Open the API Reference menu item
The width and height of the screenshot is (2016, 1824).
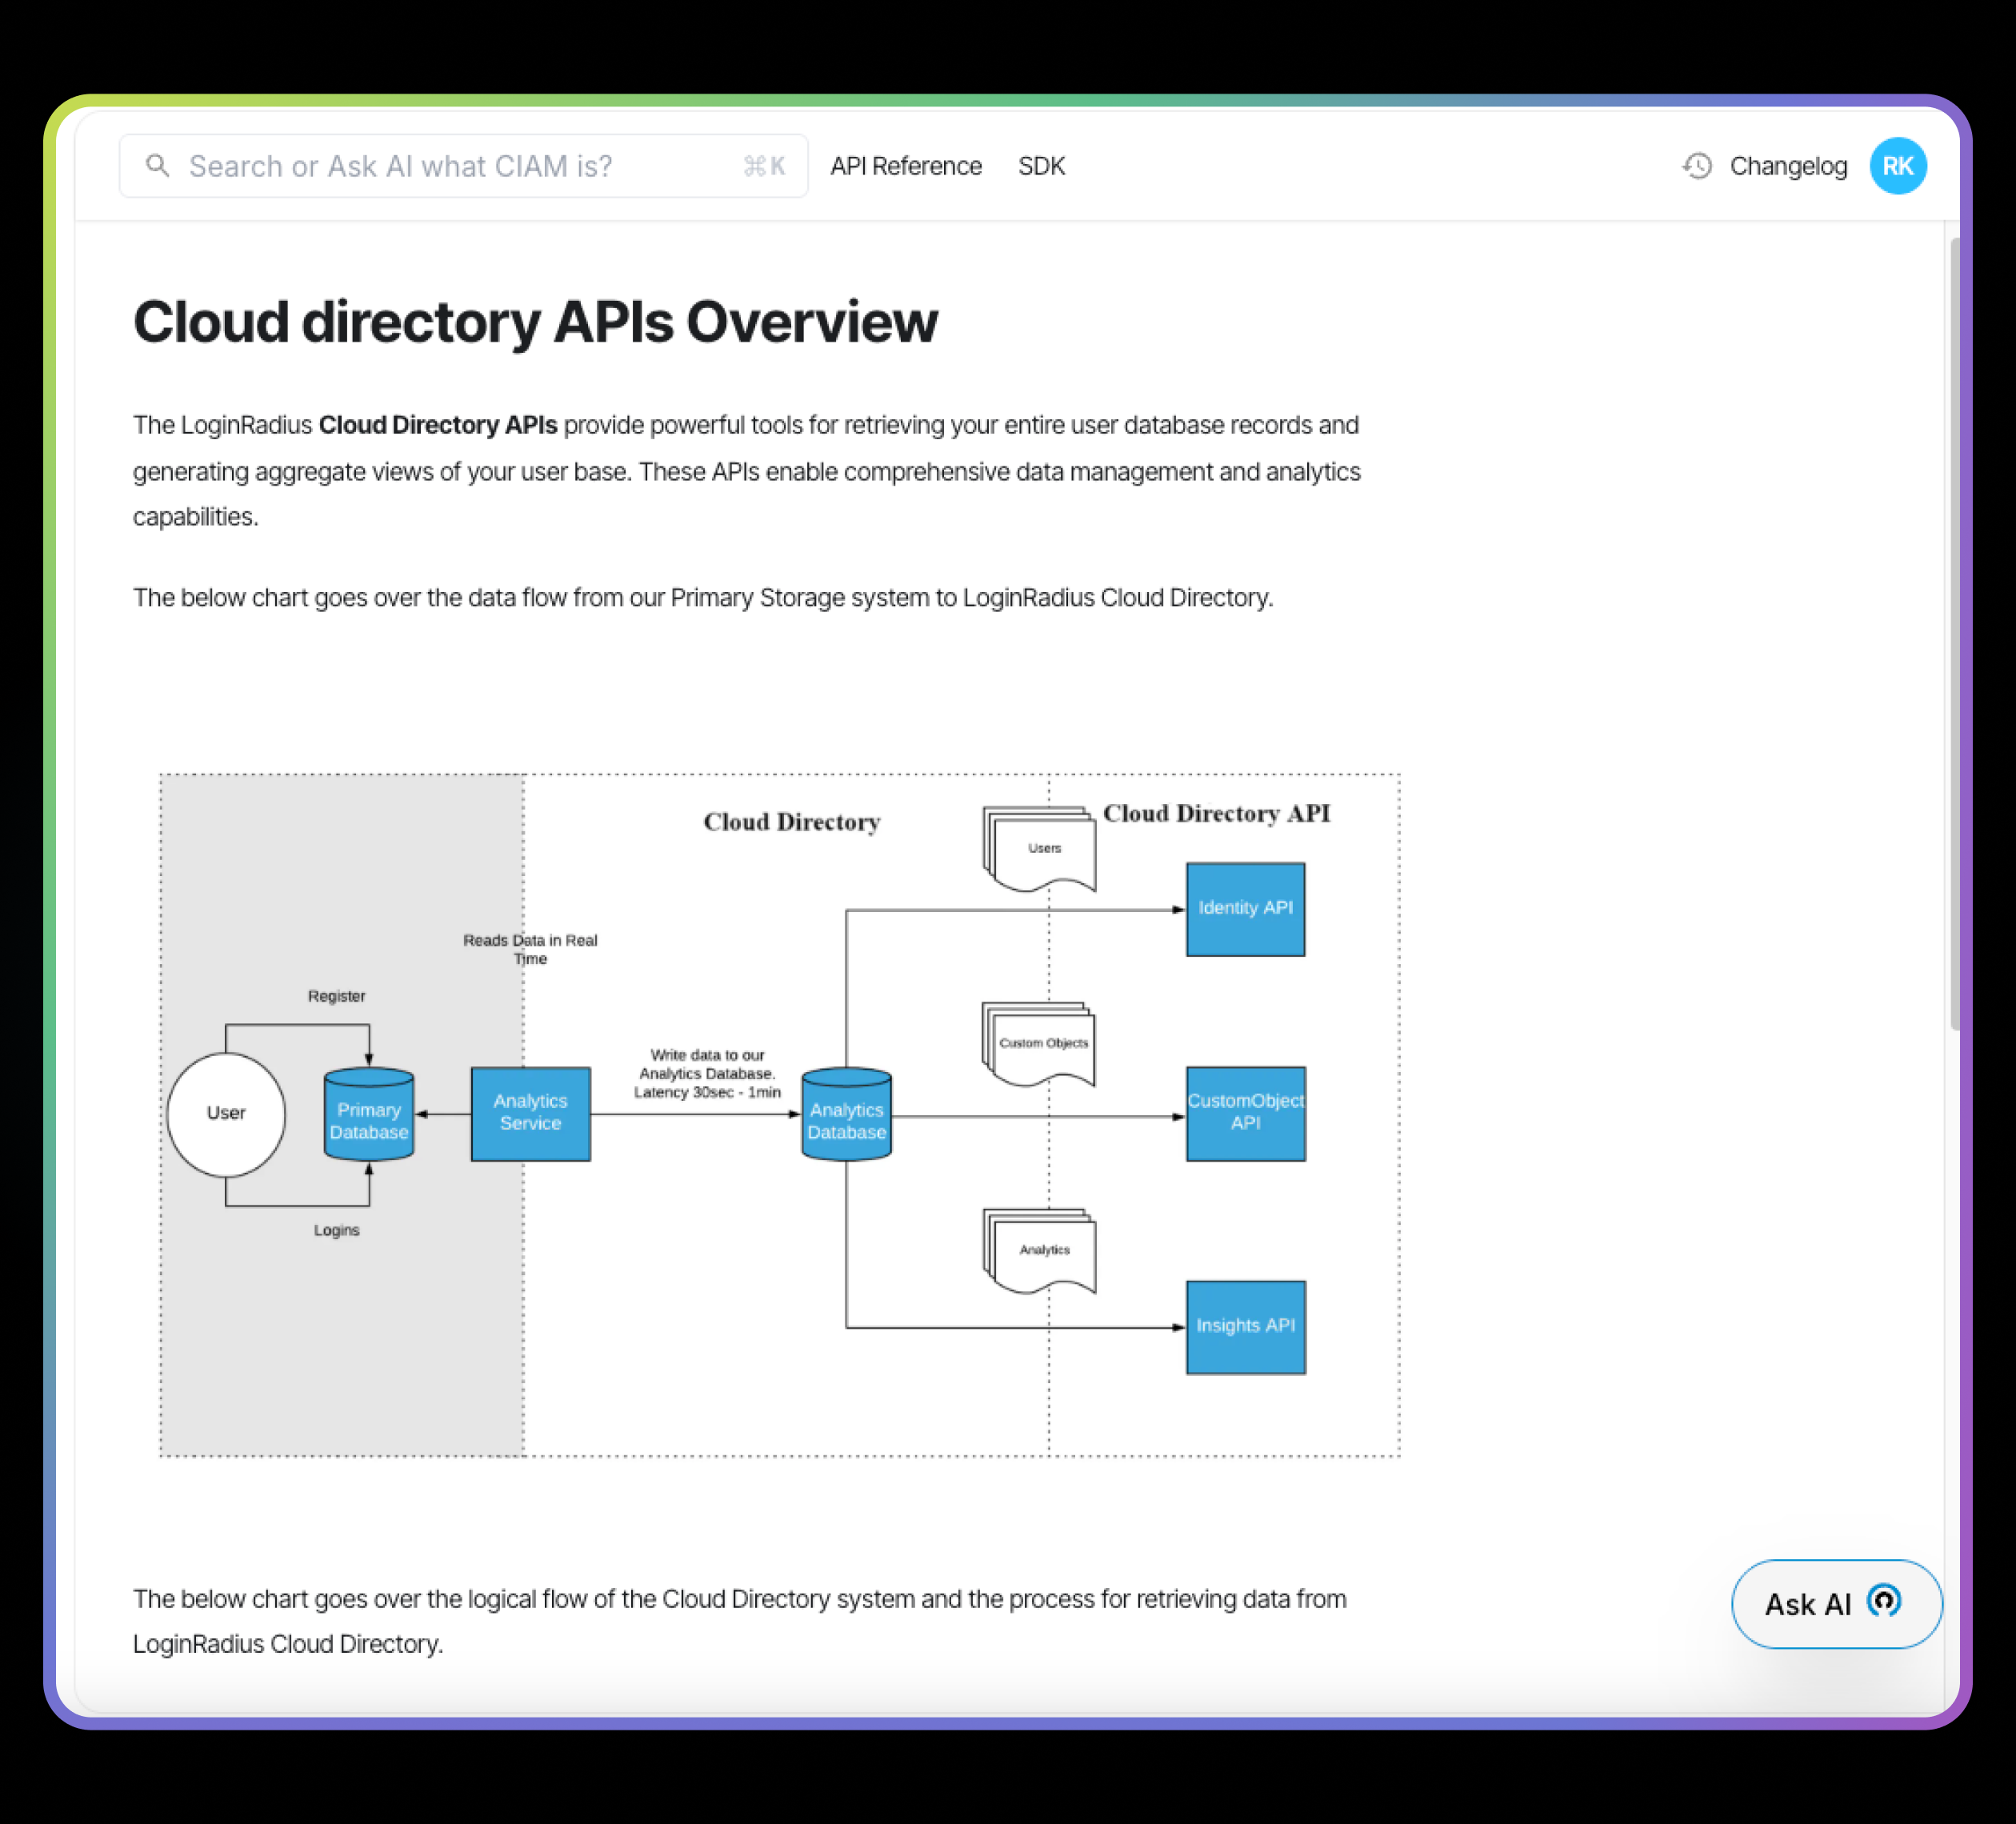click(x=905, y=166)
